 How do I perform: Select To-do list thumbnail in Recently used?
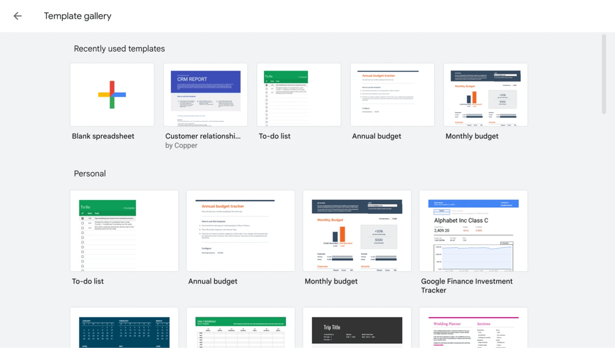click(299, 95)
